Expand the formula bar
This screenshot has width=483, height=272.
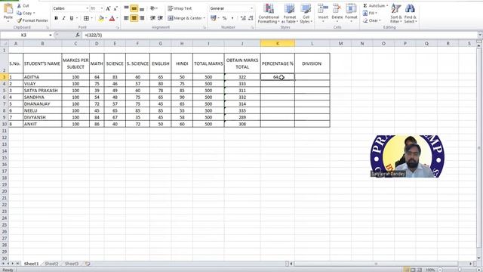[x=480, y=35]
